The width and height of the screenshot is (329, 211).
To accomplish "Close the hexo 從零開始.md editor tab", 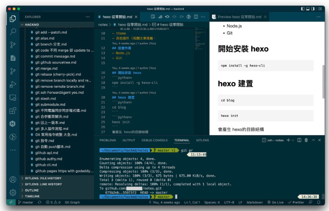I will point(136,17).
